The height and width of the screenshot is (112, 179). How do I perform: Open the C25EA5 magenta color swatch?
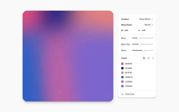pos(123,81)
